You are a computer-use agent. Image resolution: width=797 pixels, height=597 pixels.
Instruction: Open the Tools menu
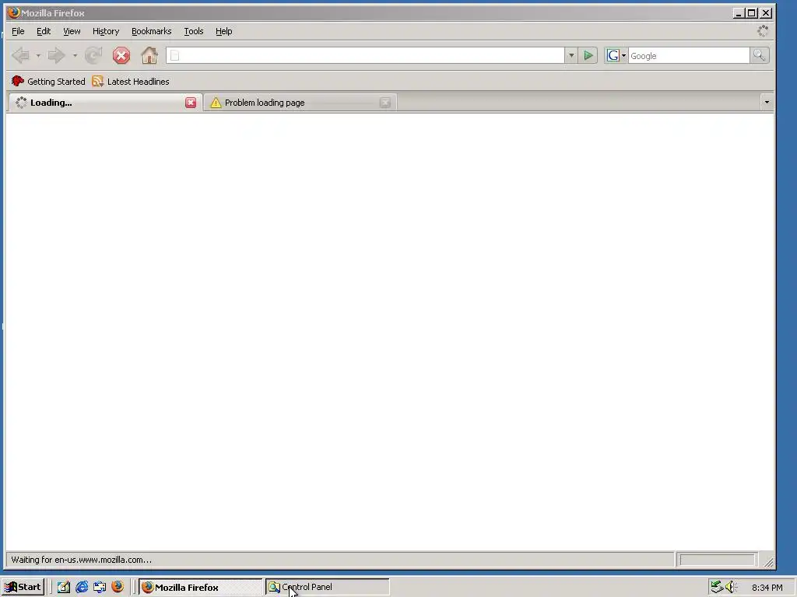pos(194,31)
